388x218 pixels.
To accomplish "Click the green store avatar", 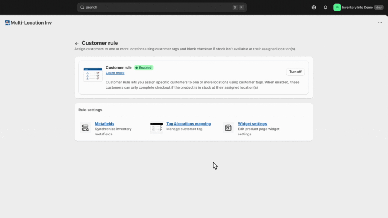I will (x=337, y=8).
